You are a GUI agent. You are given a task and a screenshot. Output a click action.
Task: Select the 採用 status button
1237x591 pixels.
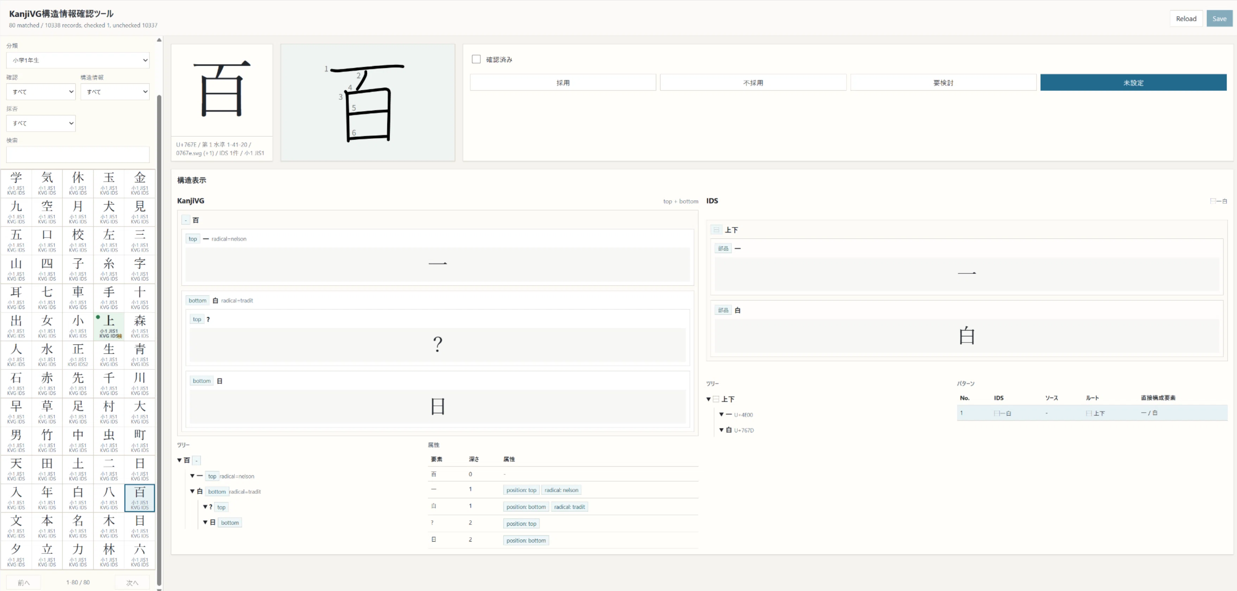pos(563,83)
